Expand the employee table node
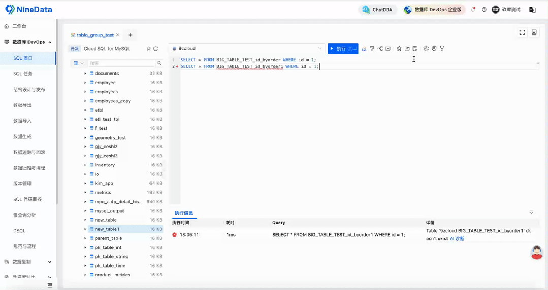Screen dimensions: 548x290 pyautogui.click(x=85, y=83)
